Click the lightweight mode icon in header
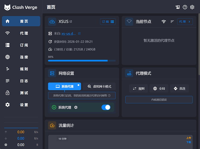200x149 pixels. pyautogui.click(x=178, y=7)
